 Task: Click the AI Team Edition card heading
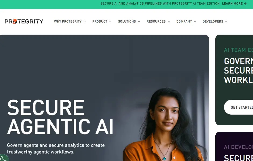tap(238, 50)
